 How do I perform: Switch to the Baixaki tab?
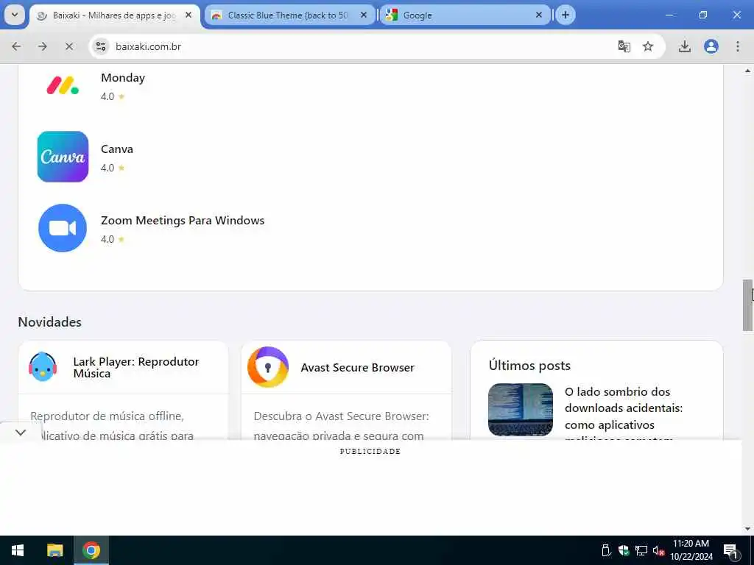tap(114, 15)
